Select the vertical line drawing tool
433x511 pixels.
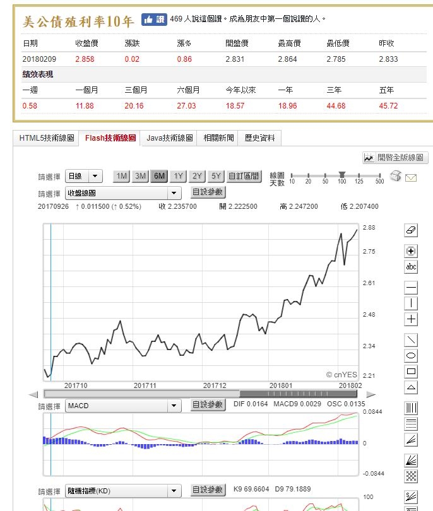click(x=411, y=303)
